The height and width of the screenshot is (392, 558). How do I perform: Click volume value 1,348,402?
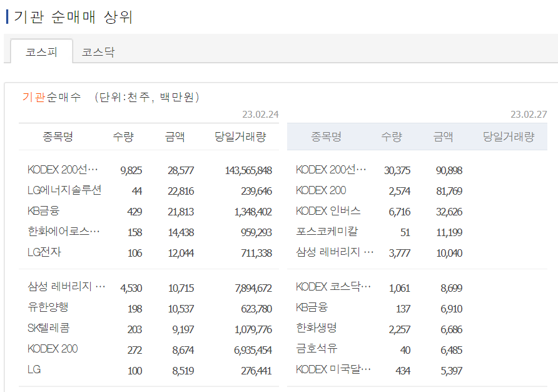(253, 212)
